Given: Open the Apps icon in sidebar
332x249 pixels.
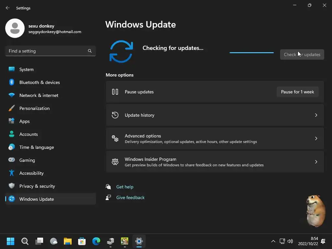Looking at the screenshot, I should point(12,121).
